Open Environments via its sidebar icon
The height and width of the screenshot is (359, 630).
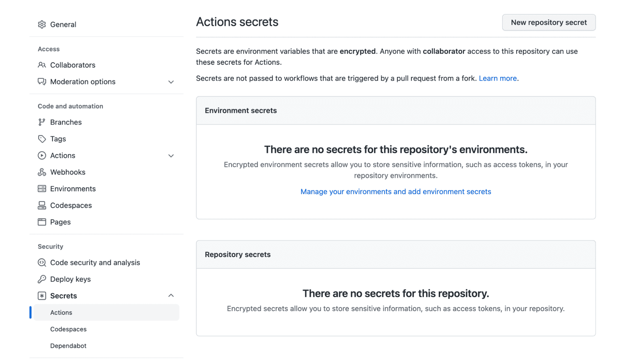tap(42, 188)
